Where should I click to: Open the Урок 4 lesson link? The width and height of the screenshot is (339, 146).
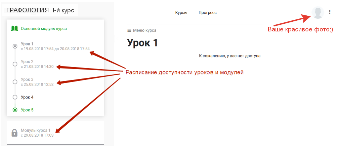click(27, 97)
